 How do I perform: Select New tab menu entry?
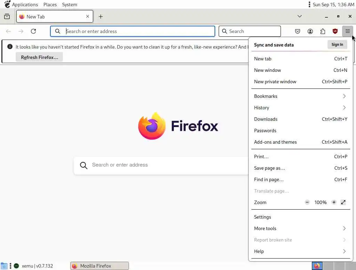pos(301,59)
